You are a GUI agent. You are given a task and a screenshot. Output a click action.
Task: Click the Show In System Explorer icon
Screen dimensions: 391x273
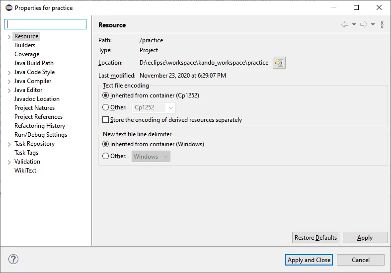click(x=279, y=63)
